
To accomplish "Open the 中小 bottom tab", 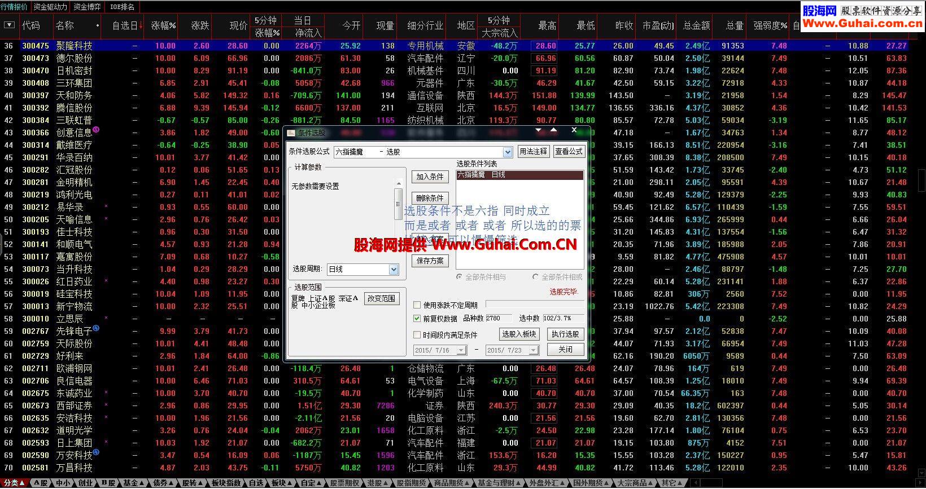I will (63, 483).
